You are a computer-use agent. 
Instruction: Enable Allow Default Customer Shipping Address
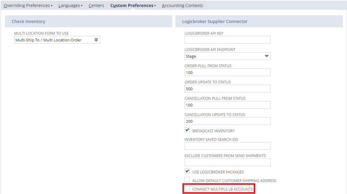[x=187, y=180]
